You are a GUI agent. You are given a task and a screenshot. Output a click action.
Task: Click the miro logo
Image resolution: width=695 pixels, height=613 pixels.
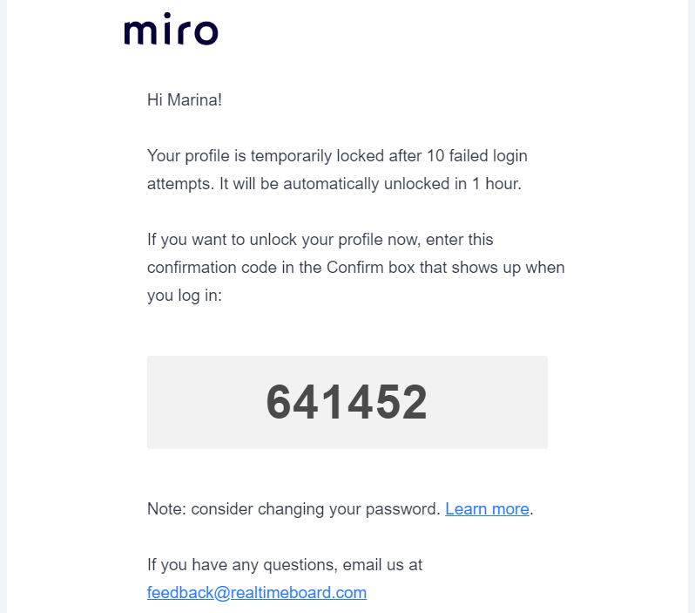pos(171,31)
